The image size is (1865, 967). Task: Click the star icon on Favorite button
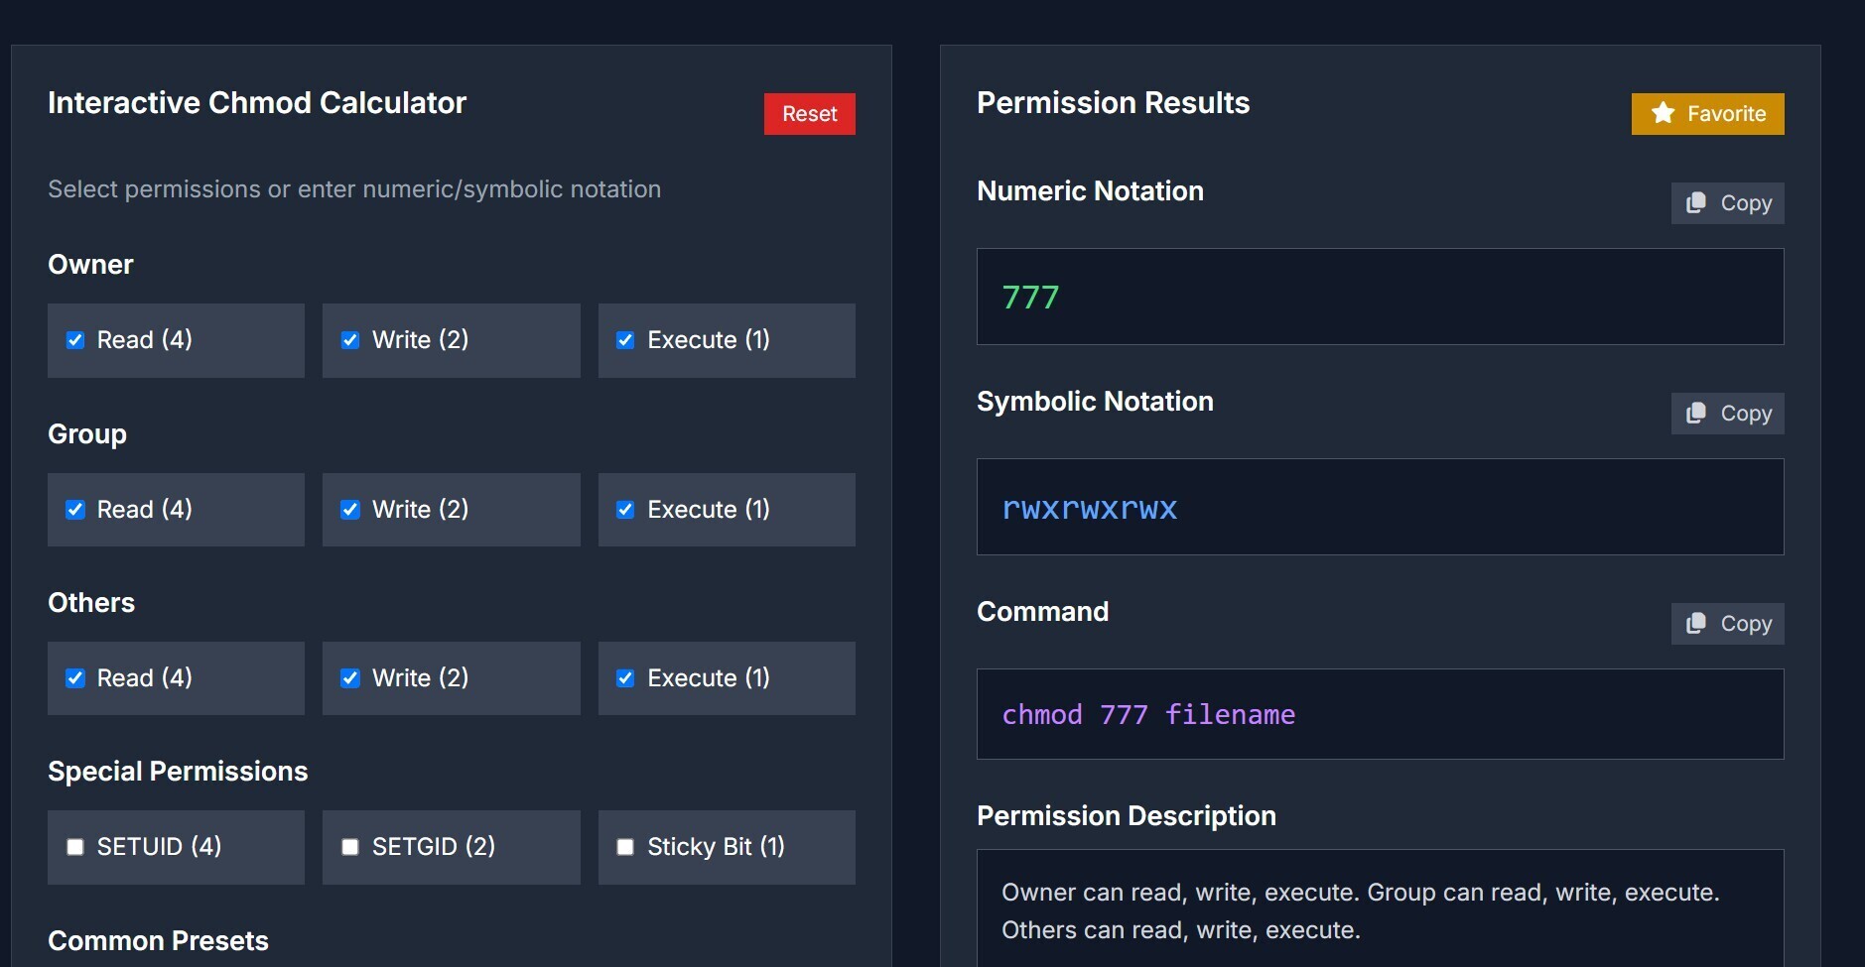1663,114
